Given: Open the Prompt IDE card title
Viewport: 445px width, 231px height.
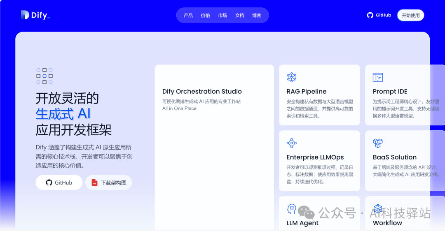Looking at the screenshot, I should tap(390, 91).
